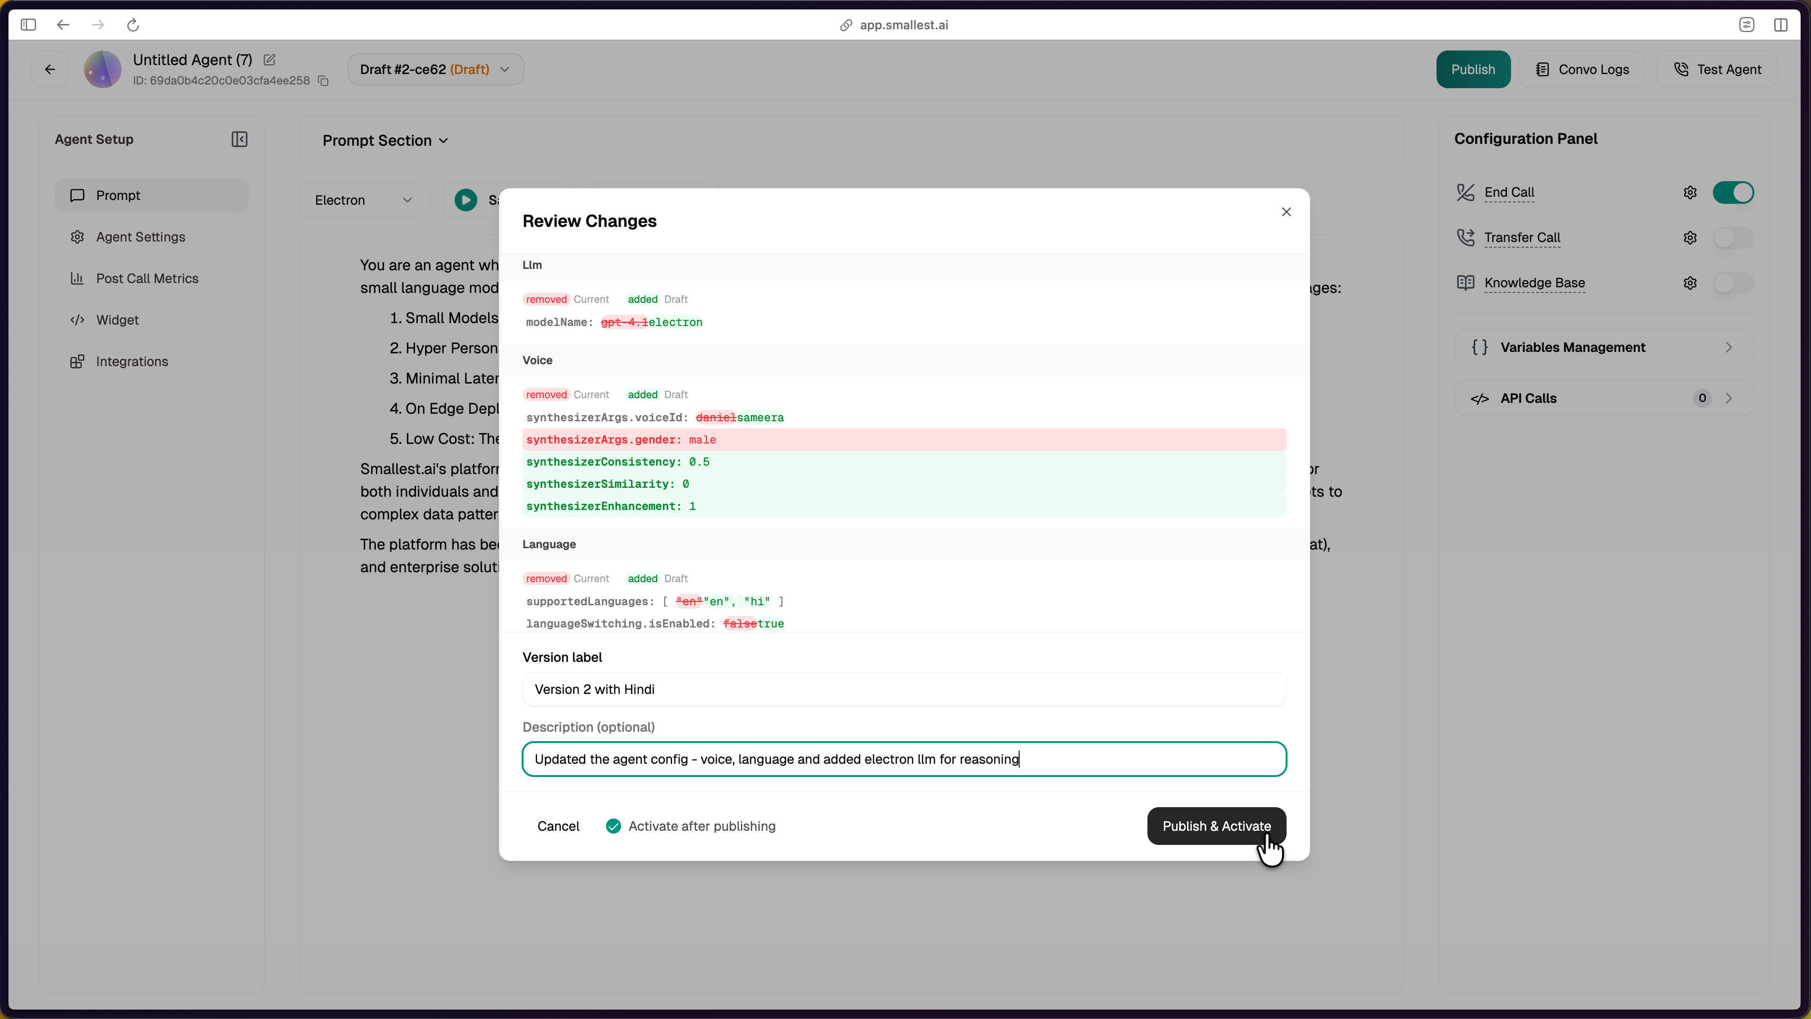
Task: Go to Post Call Metrics section
Action: point(147,278)
